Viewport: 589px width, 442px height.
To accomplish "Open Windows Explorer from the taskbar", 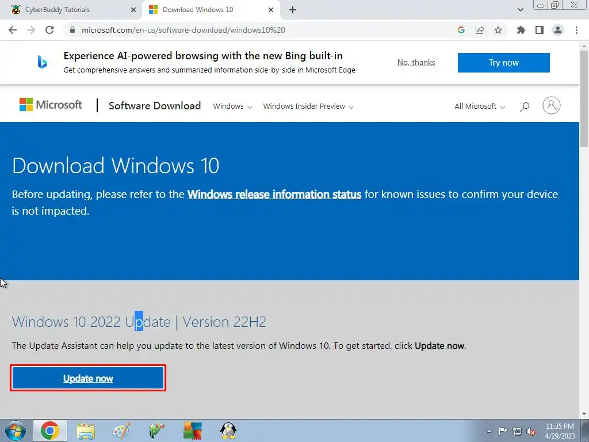I will (x=86, y=430).
